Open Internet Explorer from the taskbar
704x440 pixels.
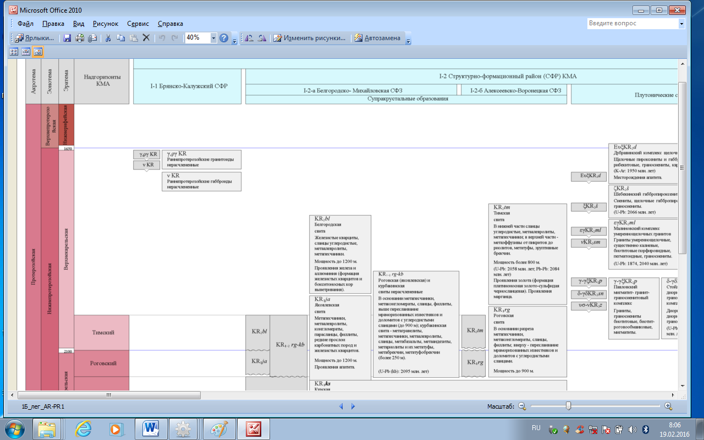82,428
